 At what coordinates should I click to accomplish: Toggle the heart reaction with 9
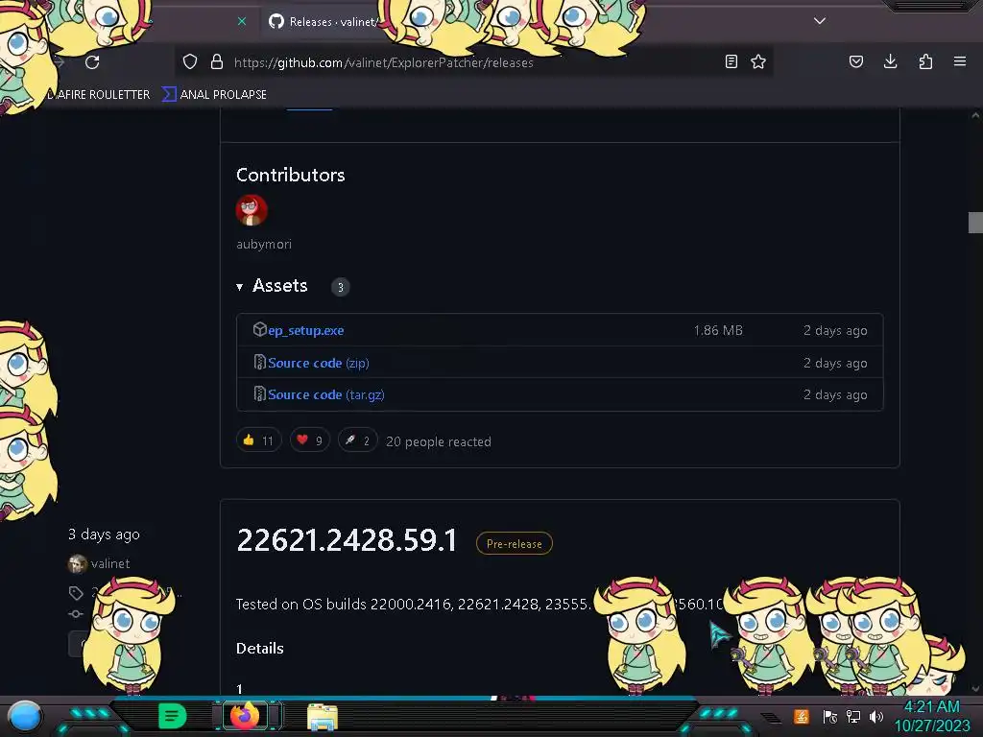point(310,440)
